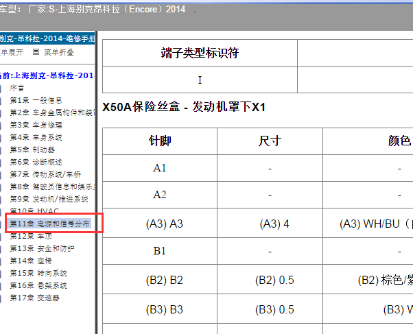This screenshot has width=413, height=334.
Task: Open 第2章 车身金属构件 chapter
Action: tap(52, 112)
